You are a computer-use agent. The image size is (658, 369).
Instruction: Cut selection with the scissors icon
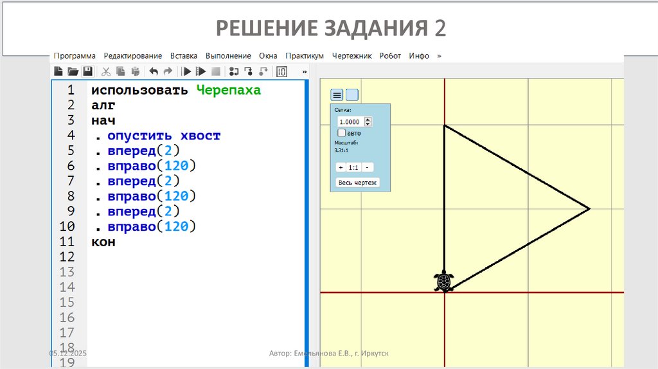(x=106, y=72)
